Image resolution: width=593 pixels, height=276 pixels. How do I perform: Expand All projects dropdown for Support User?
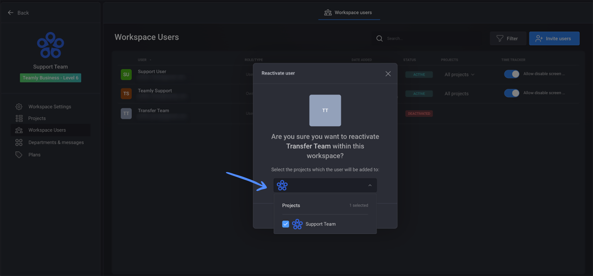click(x=459, y=74)
